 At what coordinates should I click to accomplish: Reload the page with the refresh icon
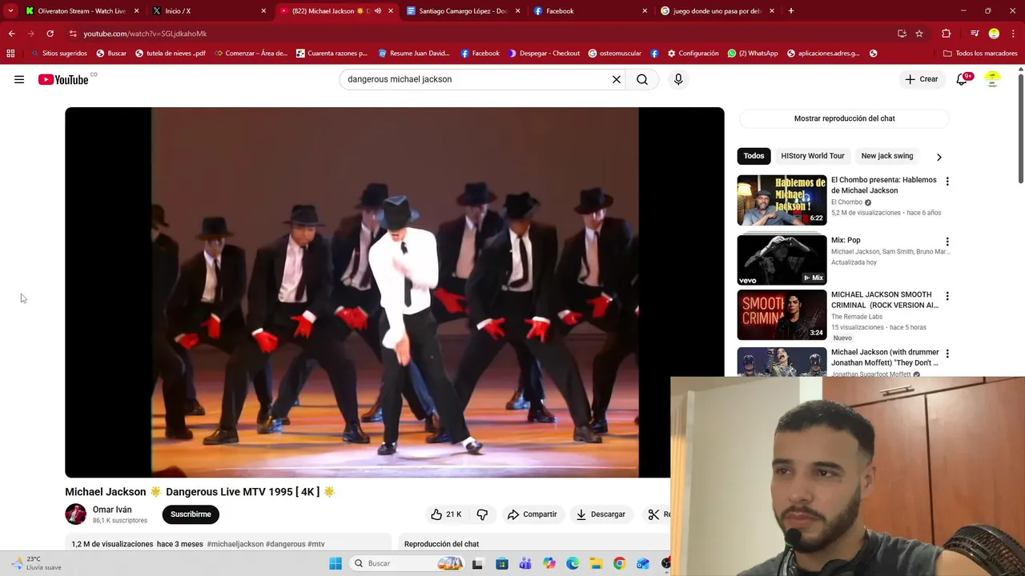(x=50, y=34)
